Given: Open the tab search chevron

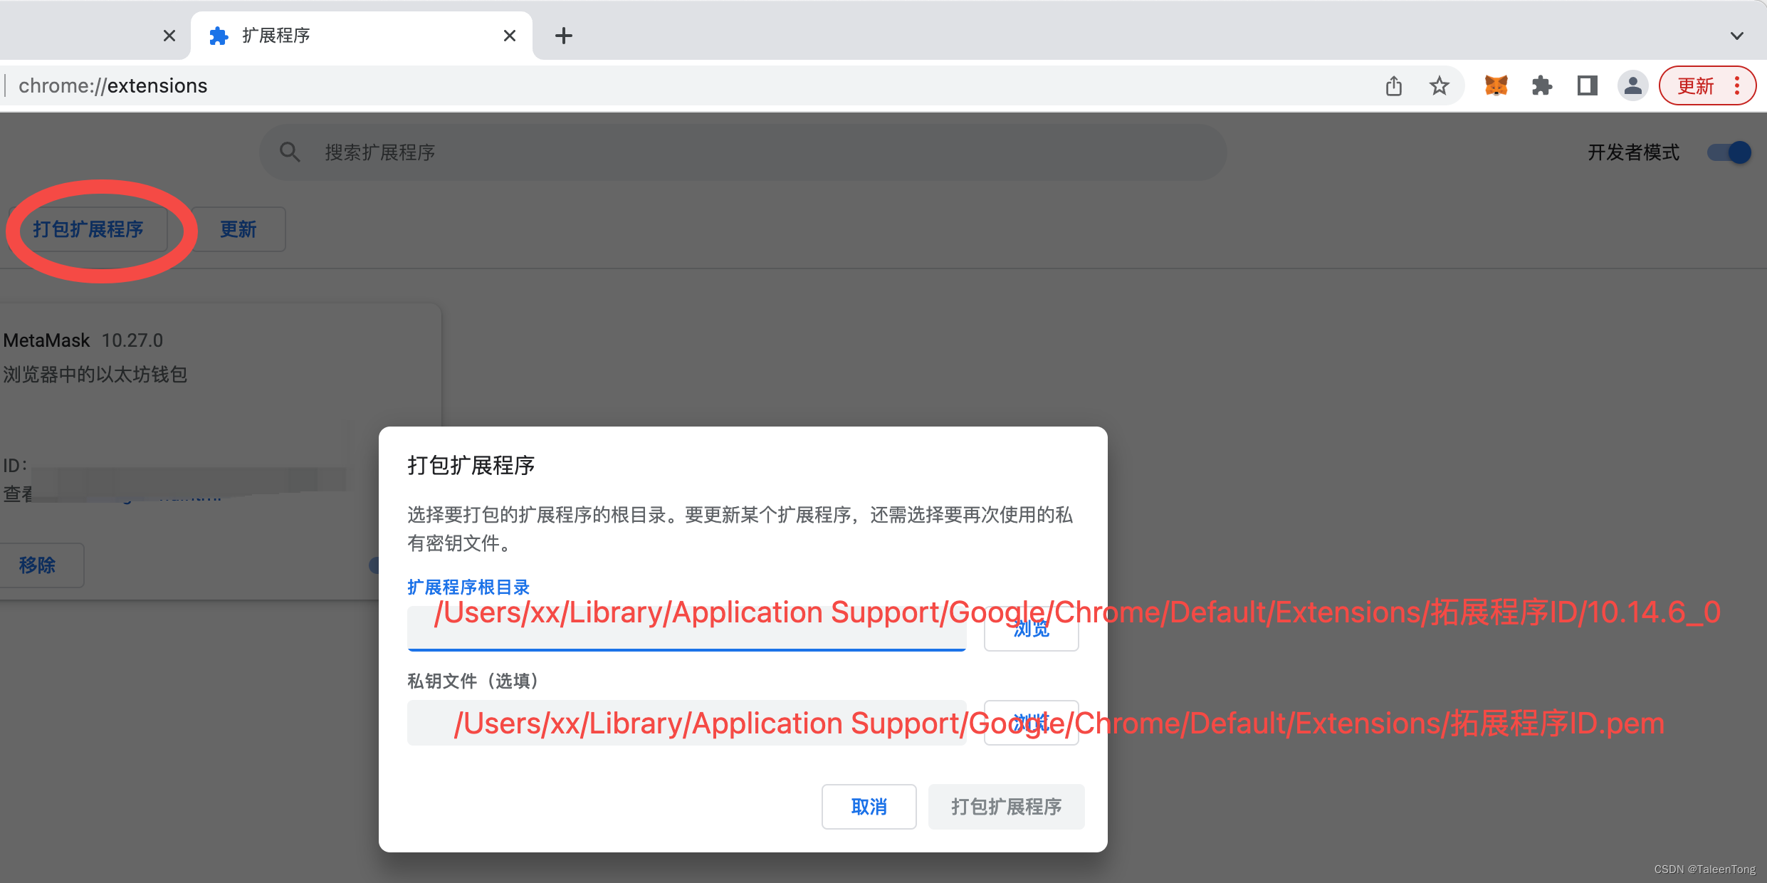Looking at the screenshot, I should (x=1737, y=35).
